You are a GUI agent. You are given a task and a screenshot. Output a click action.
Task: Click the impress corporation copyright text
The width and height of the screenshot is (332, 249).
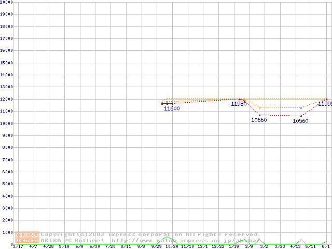point(150,234)
